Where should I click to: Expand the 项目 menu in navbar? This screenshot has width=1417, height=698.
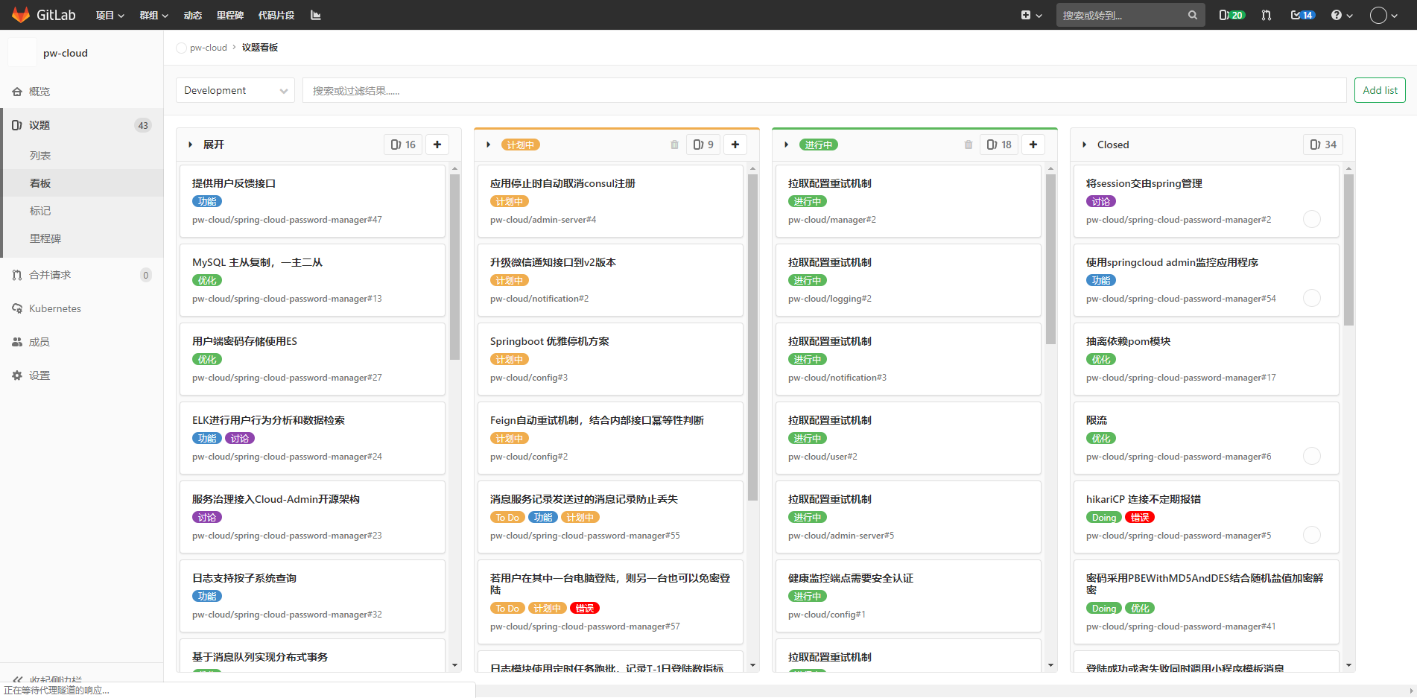[110, 15]
